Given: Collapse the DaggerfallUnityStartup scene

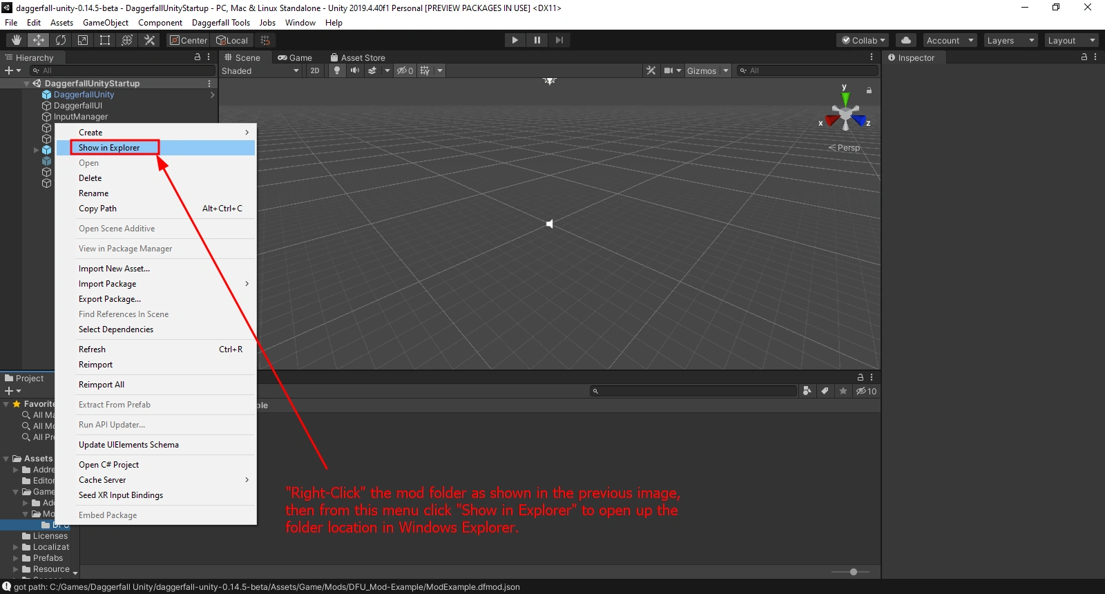Looking at the screenshot, I should point(26,84).
